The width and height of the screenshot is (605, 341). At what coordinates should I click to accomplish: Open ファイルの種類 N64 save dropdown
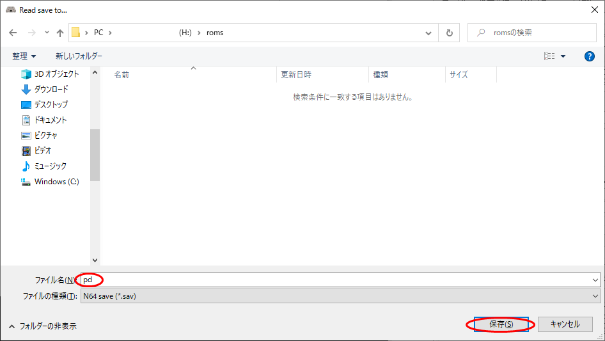pos(340,296)
